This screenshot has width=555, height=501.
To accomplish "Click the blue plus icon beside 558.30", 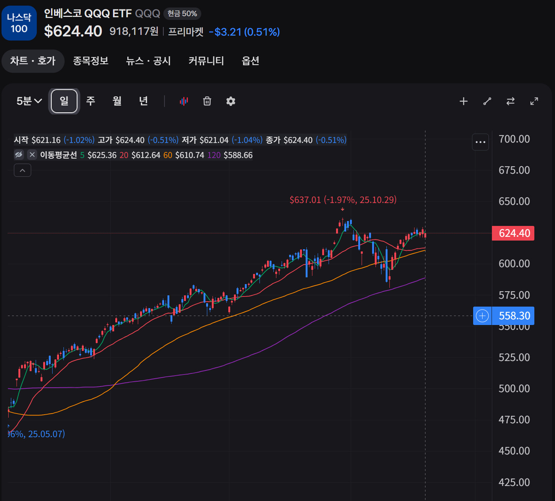I will [x=482, y=316].
